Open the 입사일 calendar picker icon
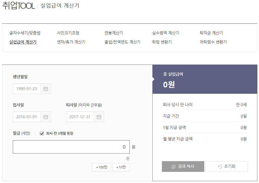Viewport: 259px width, 183px height. point(45,117)
